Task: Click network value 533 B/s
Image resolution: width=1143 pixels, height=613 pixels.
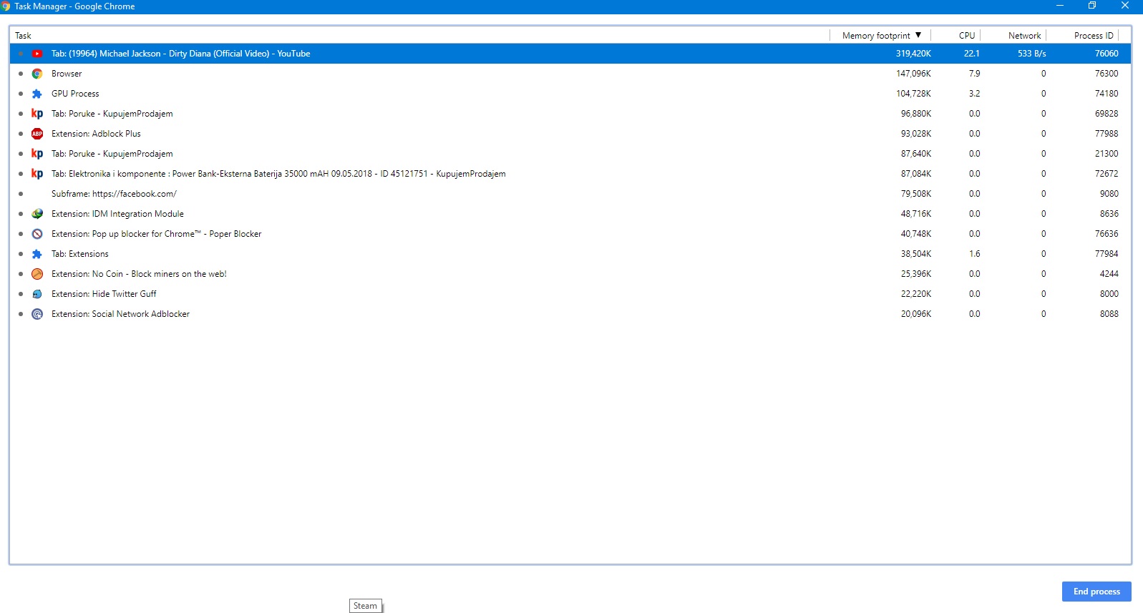Action: (x=1032, y=54)
